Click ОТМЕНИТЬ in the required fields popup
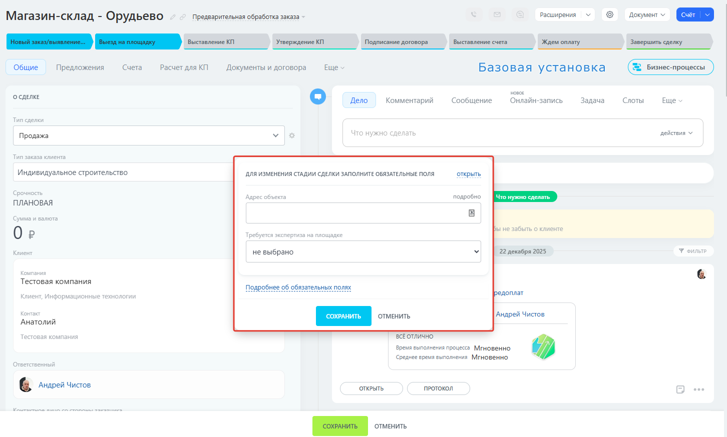 coord(394,316)
